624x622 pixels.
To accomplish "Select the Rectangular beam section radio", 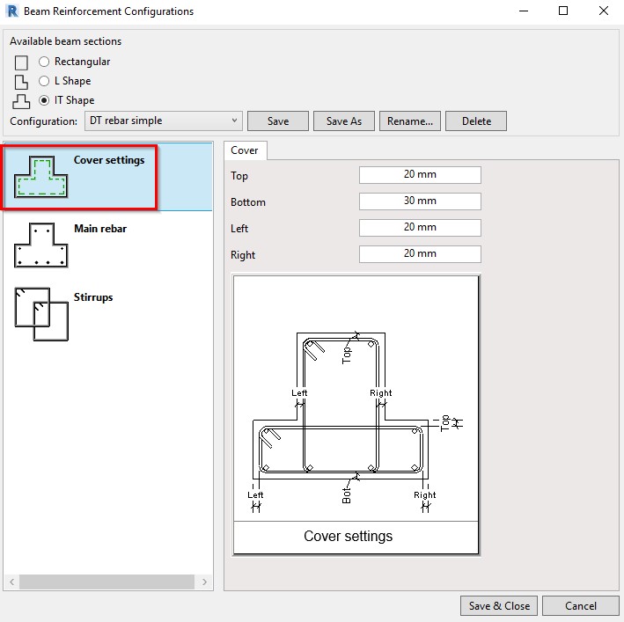I will [x=44, y=62].
